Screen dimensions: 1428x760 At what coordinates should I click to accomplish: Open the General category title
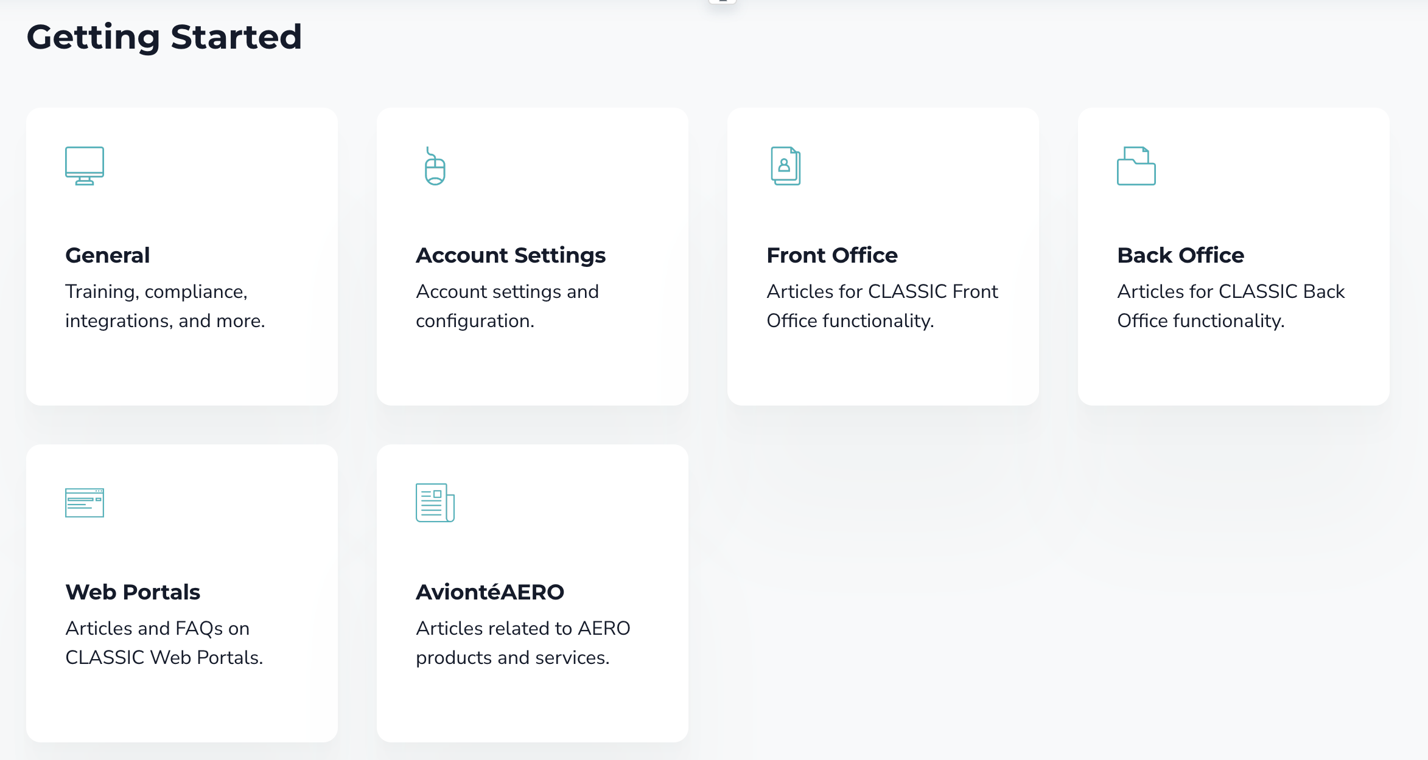108,255
